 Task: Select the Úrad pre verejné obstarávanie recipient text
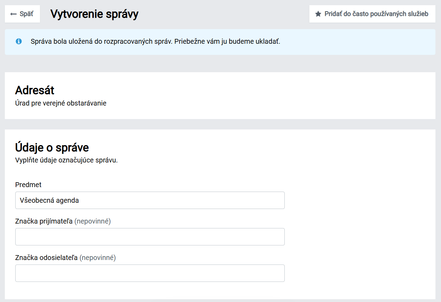pyautogui.click(x=61, y=103)
